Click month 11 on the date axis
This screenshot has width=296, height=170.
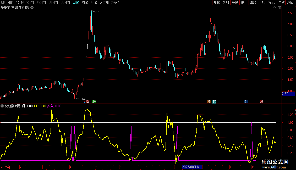pos(253,167)
